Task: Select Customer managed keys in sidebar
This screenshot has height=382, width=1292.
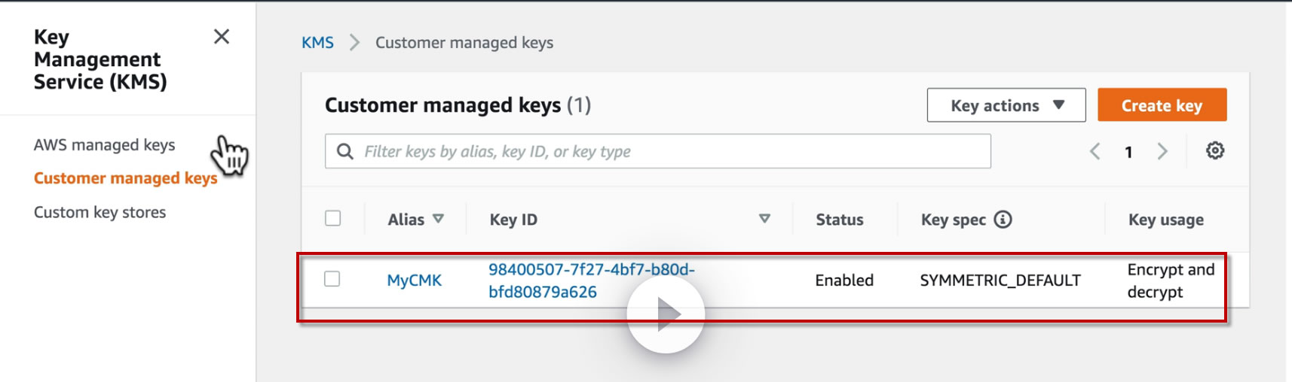Action: coord(125,178)
